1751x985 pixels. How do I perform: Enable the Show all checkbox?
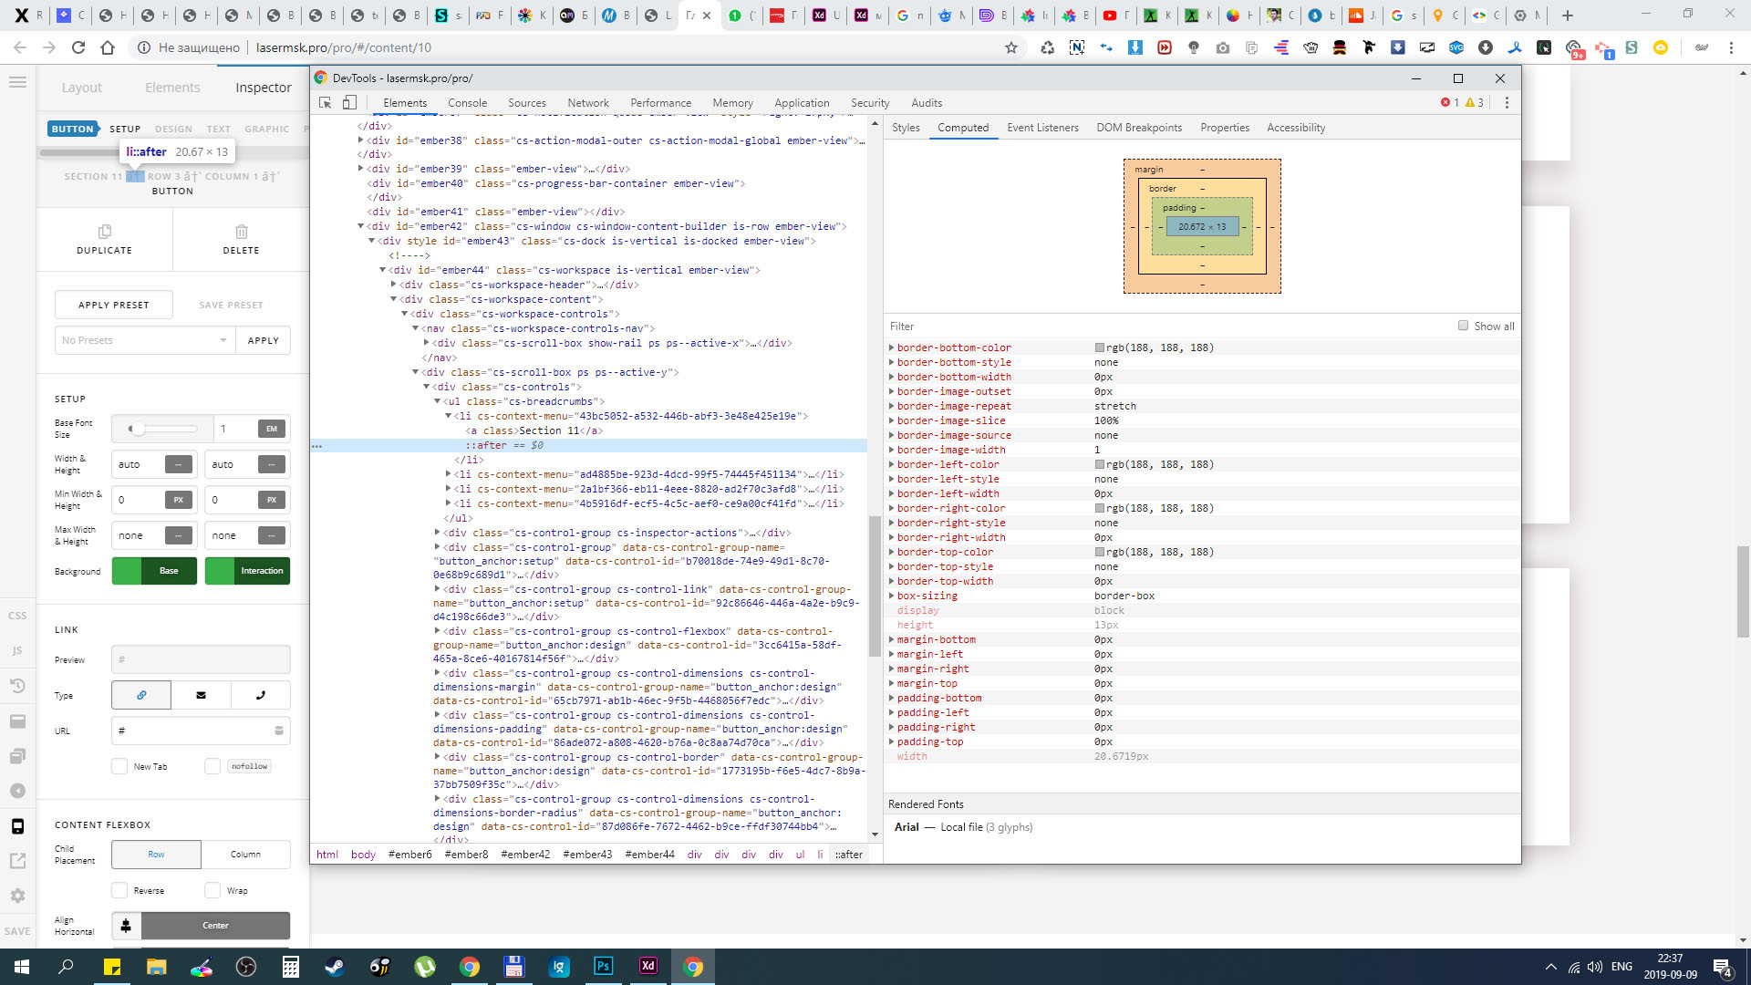point(1463,326)
